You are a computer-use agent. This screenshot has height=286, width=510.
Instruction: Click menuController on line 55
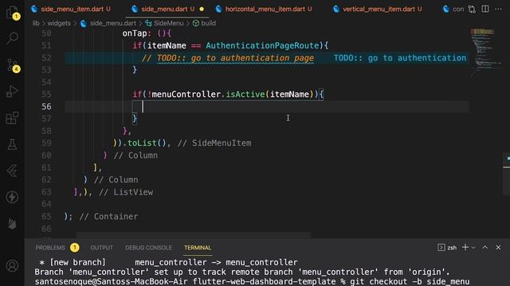coord(186,95)
